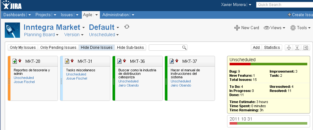Open the Administration menu
313x130 pixels.
(x=115, y=15)
